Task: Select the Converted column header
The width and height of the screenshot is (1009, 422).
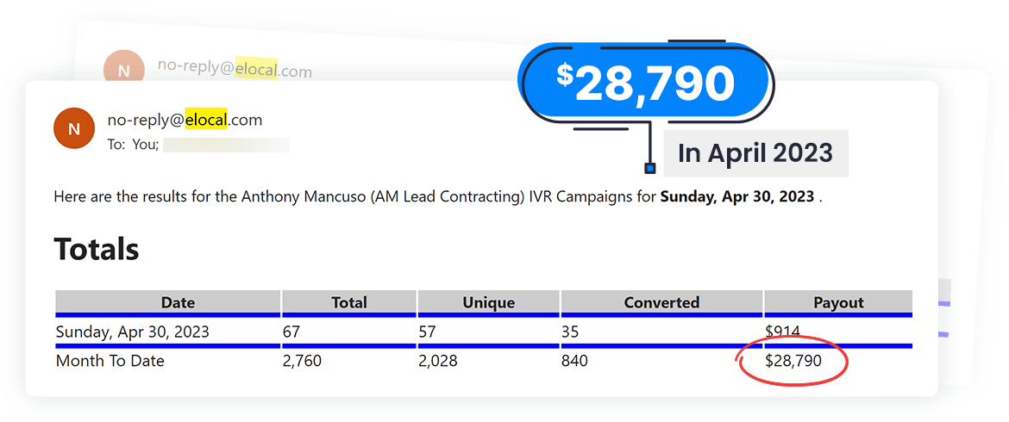Action: 661,302
